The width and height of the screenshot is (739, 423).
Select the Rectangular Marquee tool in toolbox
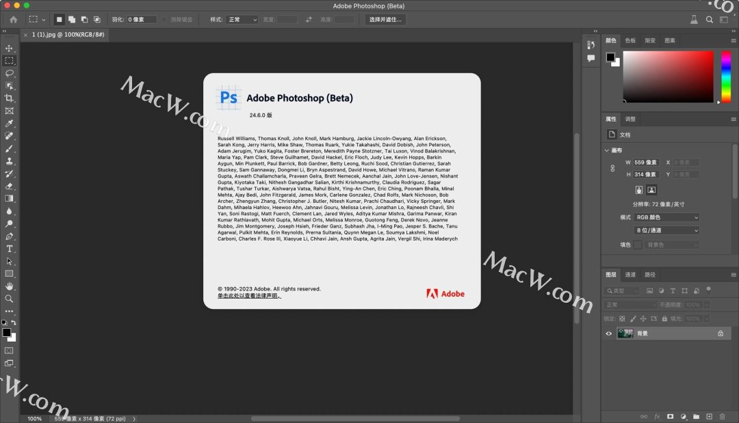click(9, 61)
